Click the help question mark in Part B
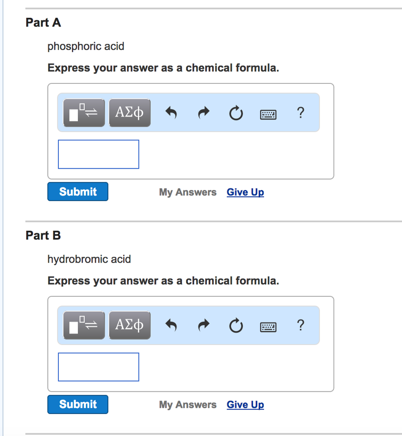402x436 pixels. 301,325
